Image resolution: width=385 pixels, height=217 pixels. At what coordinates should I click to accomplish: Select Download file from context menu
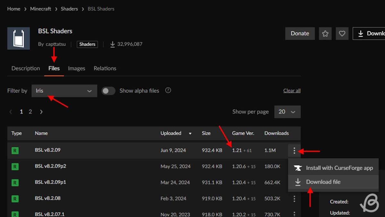click(323, 182)
